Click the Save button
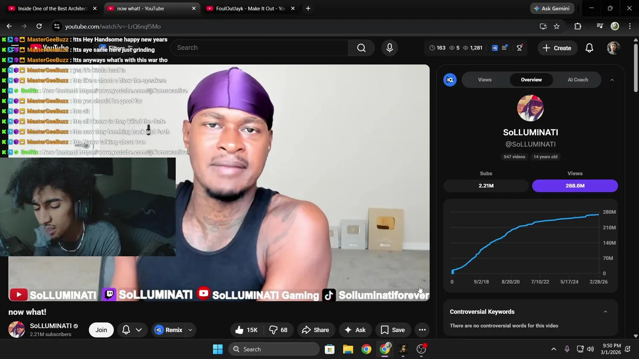The image size is (639, 359). [x=393, y=330]
